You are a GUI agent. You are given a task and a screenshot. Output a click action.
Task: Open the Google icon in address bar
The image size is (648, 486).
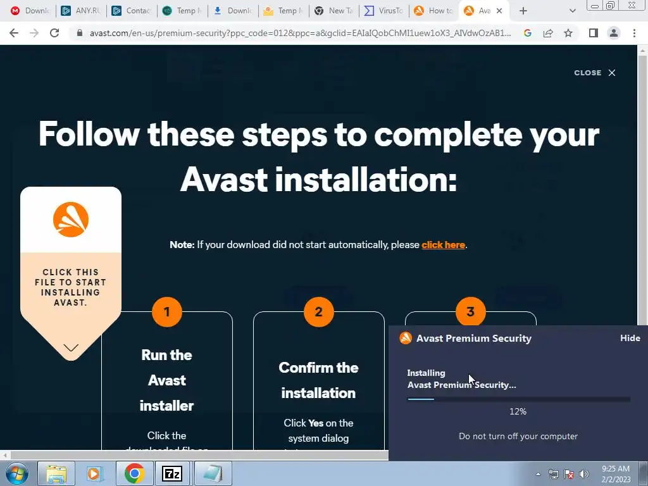click(x=527, y=33)
